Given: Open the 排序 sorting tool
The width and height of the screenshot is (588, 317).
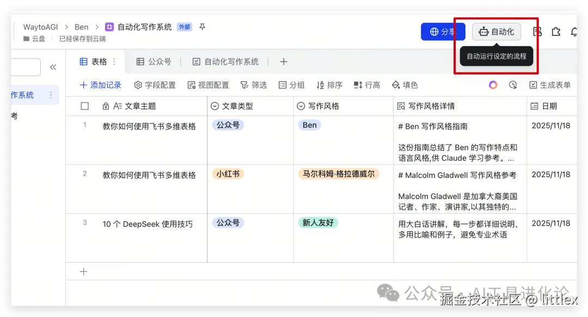Looking at the screenshot, I should (x=329, y=85).
